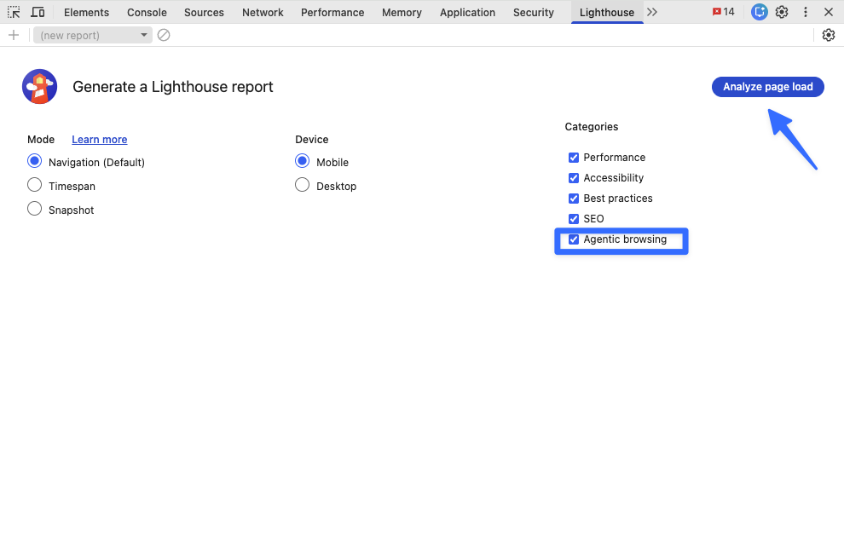
Task: Click the Mode label
Action: pyautogui.click(x=41, y=140)
